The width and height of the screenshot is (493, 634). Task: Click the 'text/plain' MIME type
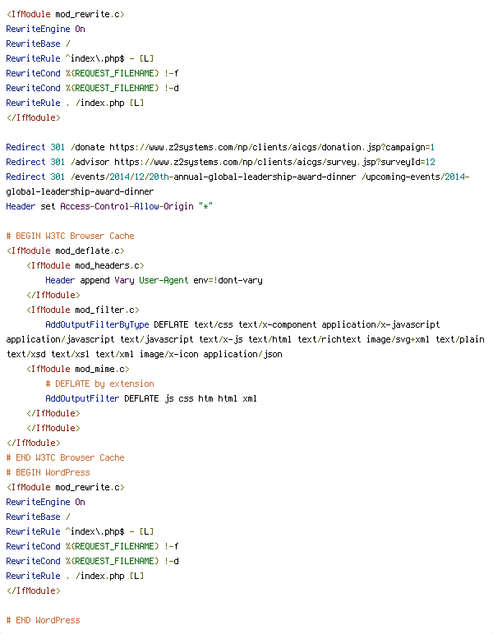(x=460, y=340)
